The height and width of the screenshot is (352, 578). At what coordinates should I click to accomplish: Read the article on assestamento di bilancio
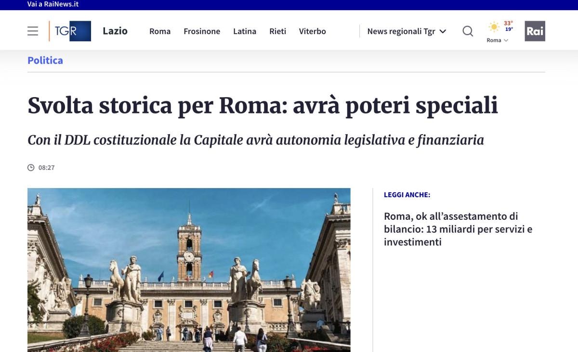coord(458,229)
